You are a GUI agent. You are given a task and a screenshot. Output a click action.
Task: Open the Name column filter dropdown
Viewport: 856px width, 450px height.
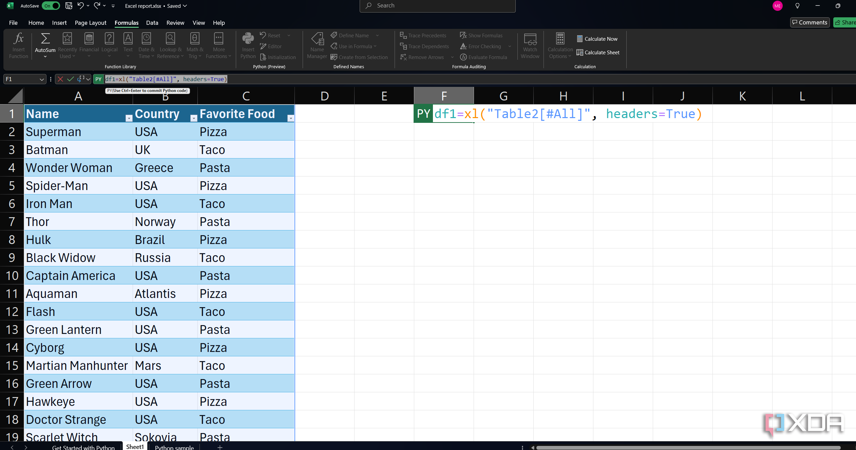tap(129, 118)
